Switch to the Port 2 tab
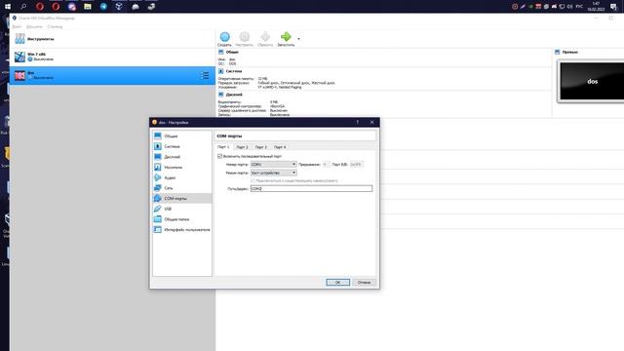This screenshot has height=351, width=624. [x=242, y=147]
